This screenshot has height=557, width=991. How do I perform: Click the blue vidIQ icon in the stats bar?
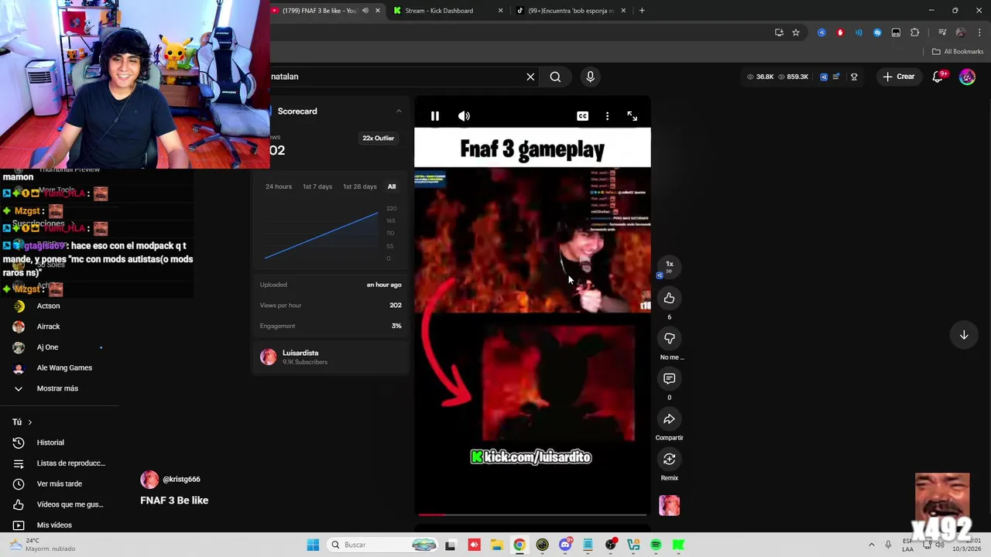coord(824,77)
